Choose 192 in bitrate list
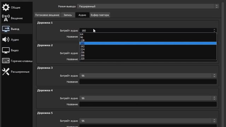This screenshot has height=127, width=226. click(x=148, y=46)
